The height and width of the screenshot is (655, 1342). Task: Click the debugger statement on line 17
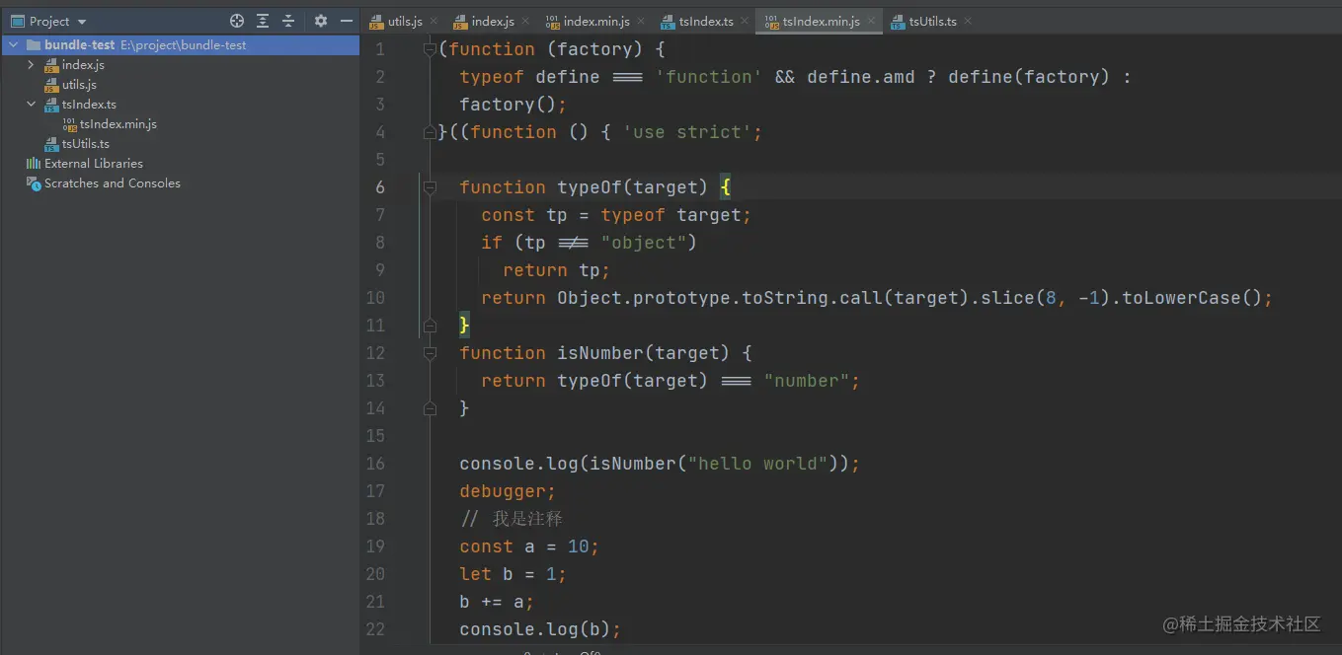click(x=508, y=491)
